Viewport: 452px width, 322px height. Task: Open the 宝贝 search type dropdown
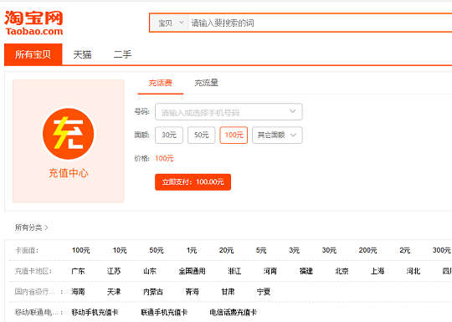click(x=171, y=23)
